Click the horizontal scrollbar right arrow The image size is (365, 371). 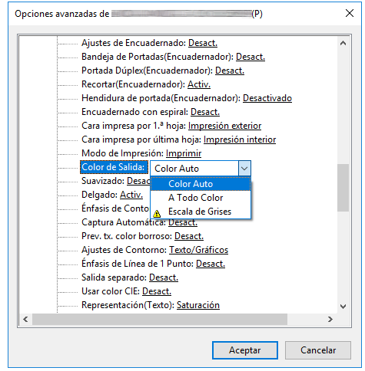(330, 319)
